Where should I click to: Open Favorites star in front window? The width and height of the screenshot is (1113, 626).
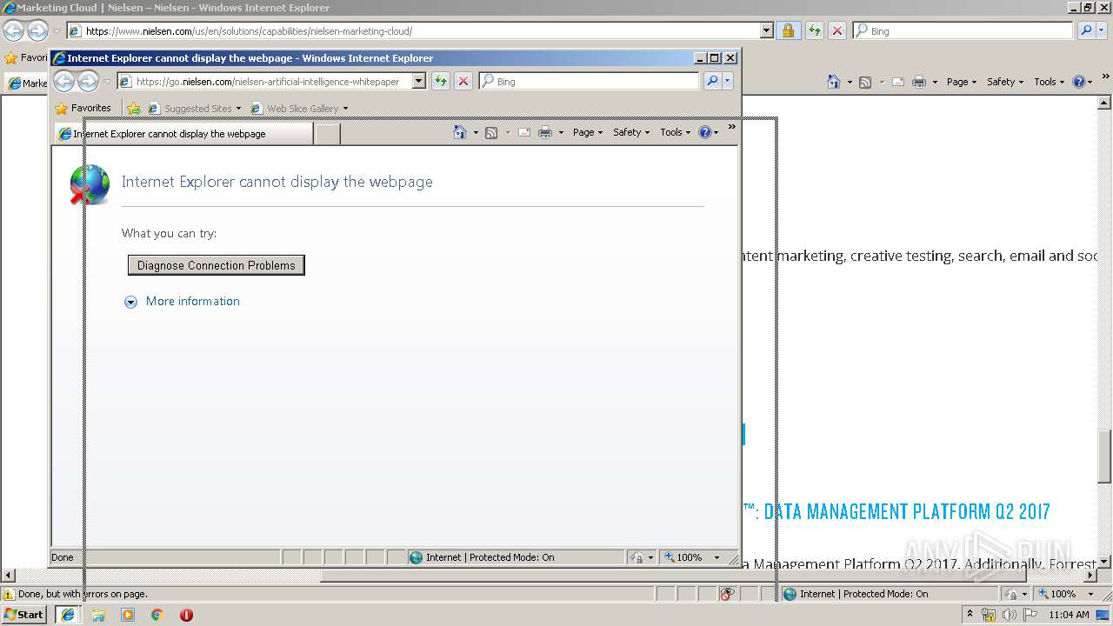click(62, 109)
